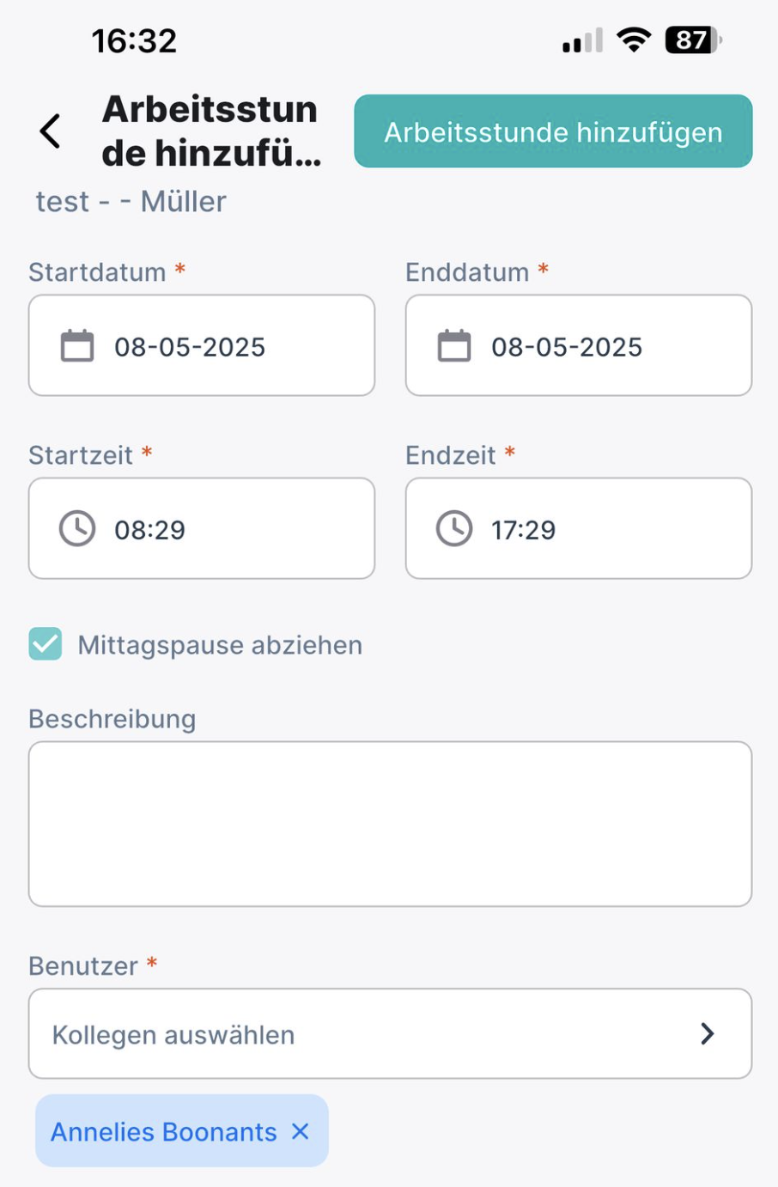Click the Startdatum calendar icon

pos(77,346)
